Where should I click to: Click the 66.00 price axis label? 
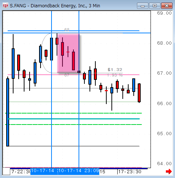coord(164,103)
